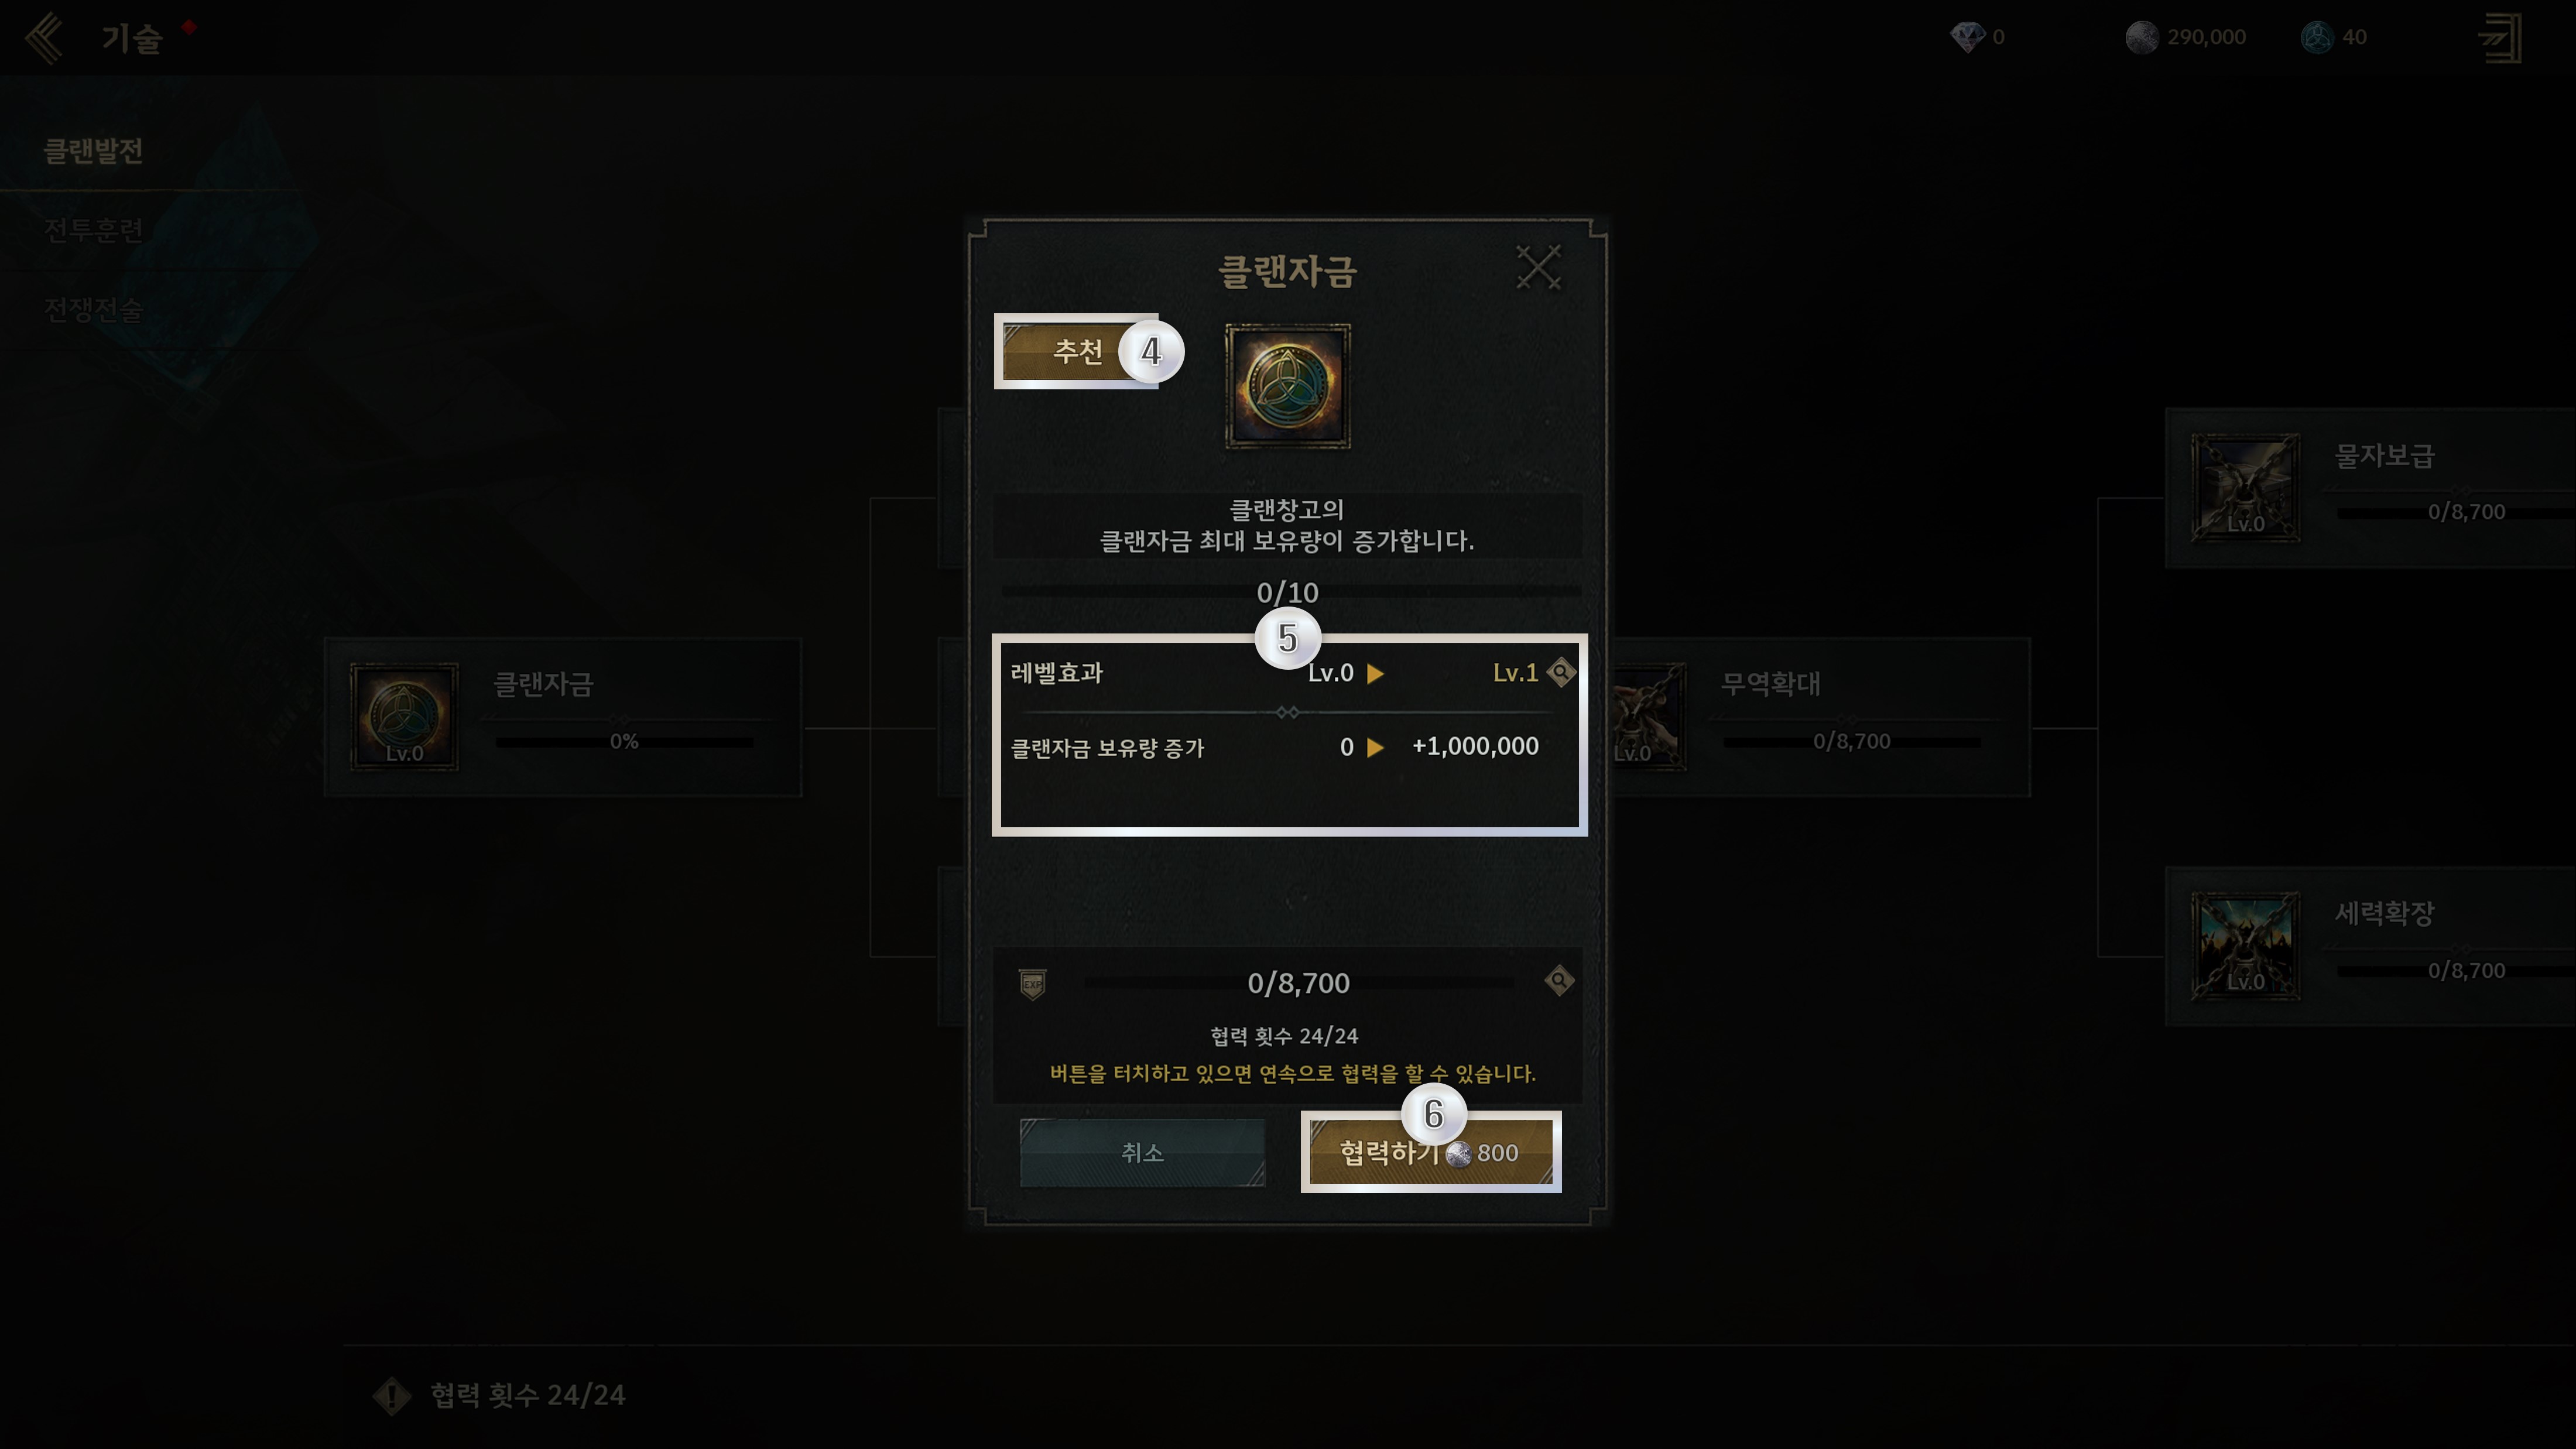Click the silver coin icon beside 290,000
Viewport: 2576px width, 1449px height.
click(x=2142, y=37)
